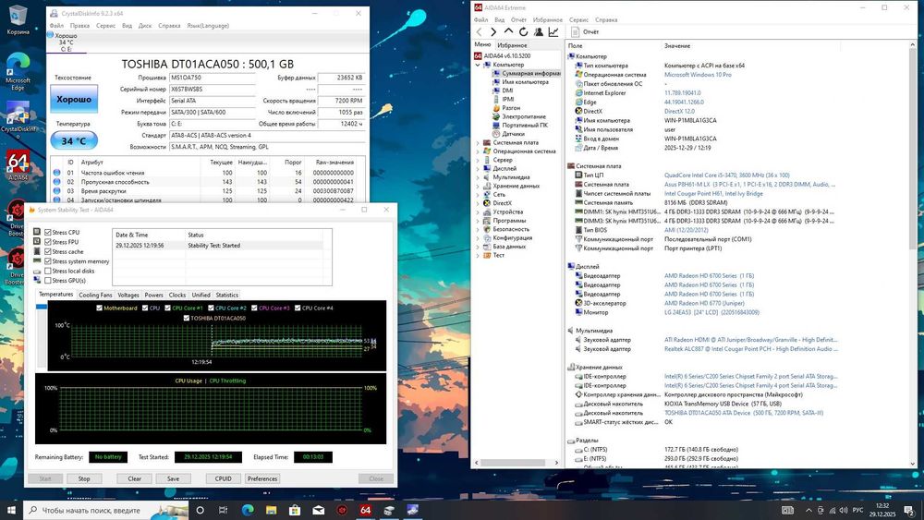The width and height of the screenshot is (924, 520).
Task: Toggle Stress system memory checkbox
Action: click(48, 260)
